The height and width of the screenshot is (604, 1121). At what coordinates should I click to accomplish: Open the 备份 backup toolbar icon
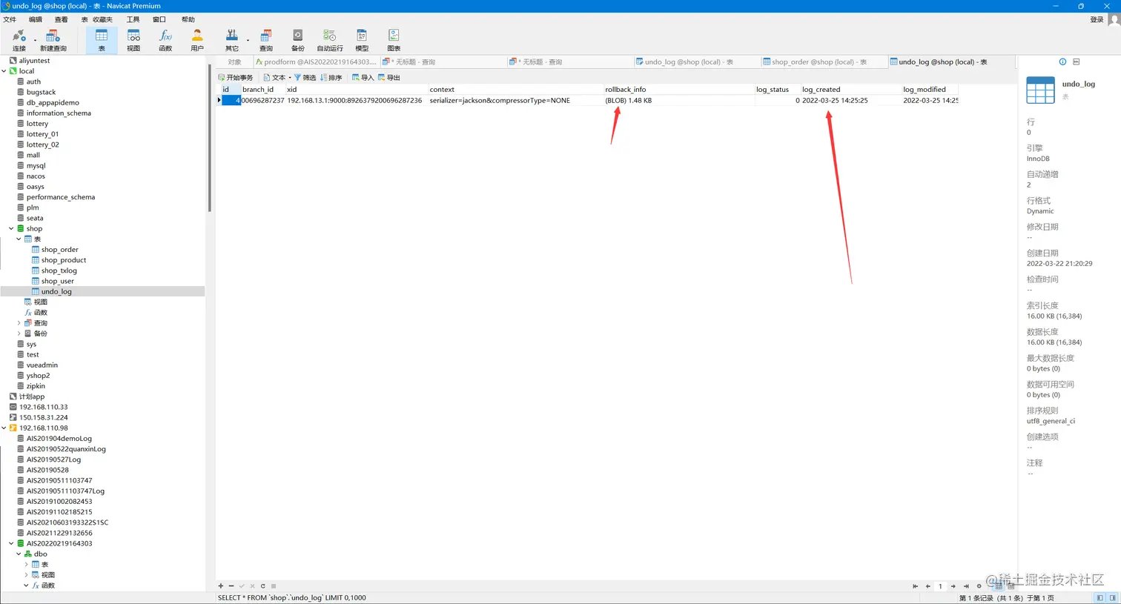pos(298,40)
